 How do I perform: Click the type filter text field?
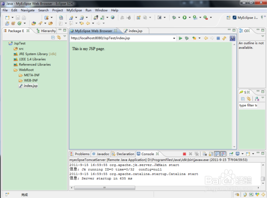(248, 105)
